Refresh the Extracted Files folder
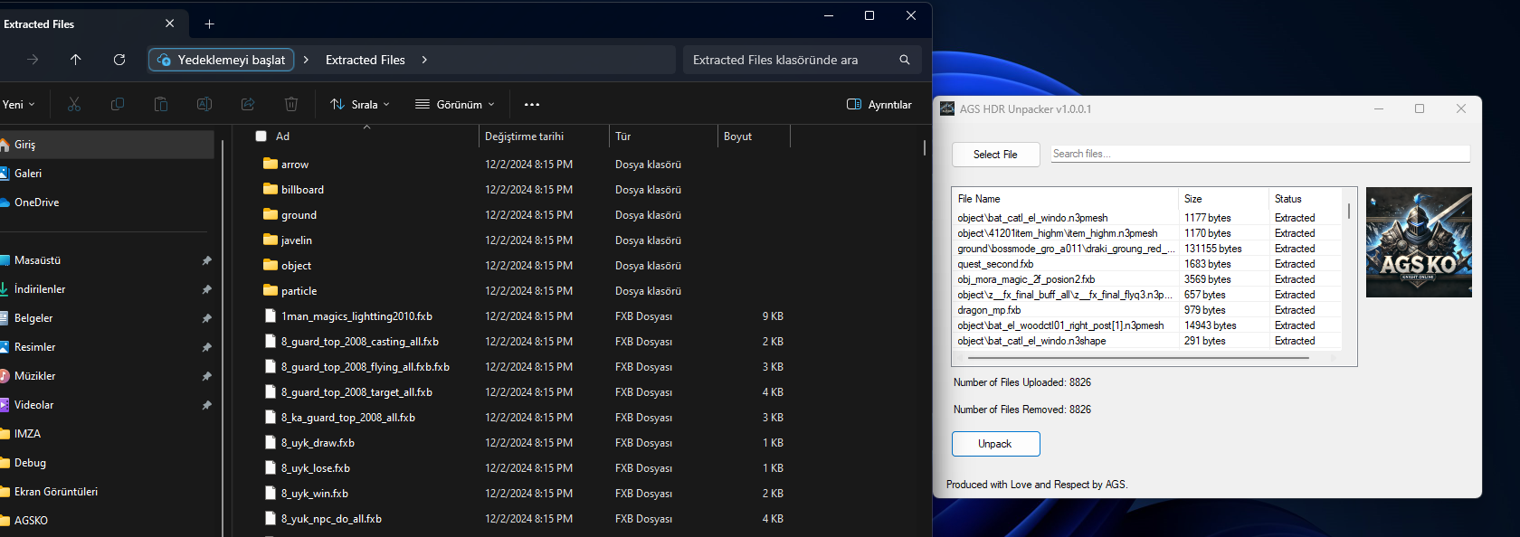 coord(119,60)
